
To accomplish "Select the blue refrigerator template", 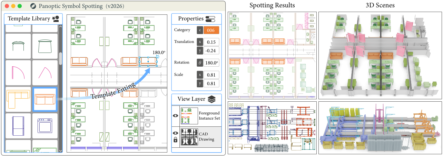I will (18, 125).
